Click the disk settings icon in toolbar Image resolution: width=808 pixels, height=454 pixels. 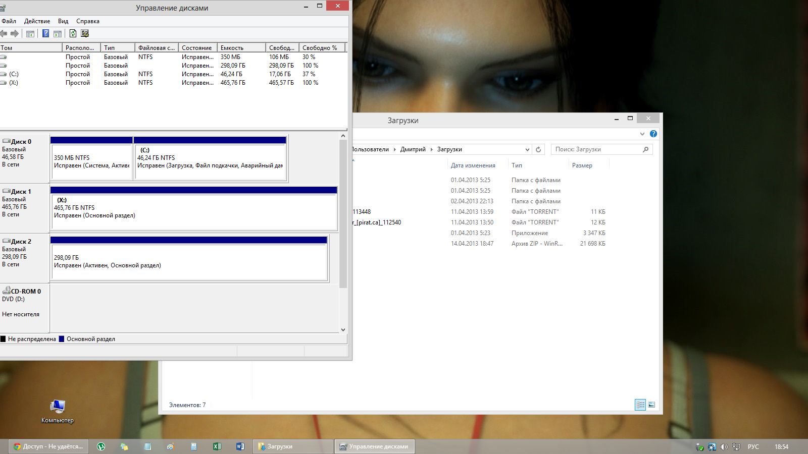tap(85, 33)
